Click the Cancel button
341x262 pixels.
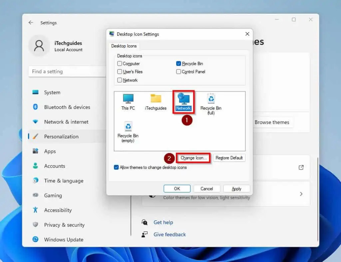(x=206, y=189)
